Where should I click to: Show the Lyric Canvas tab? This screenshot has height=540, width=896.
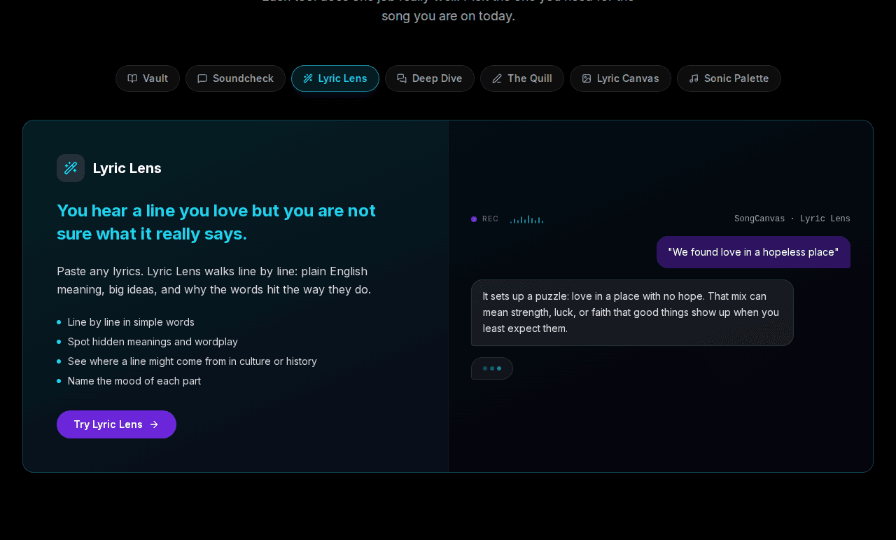pyautogui.click(x=620, y=78)
